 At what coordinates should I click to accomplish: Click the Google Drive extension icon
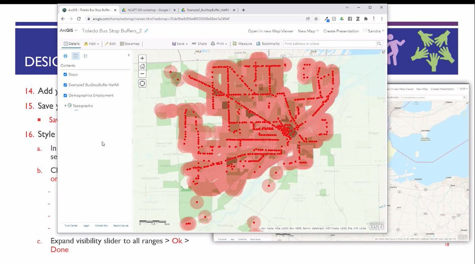(342, 19)
